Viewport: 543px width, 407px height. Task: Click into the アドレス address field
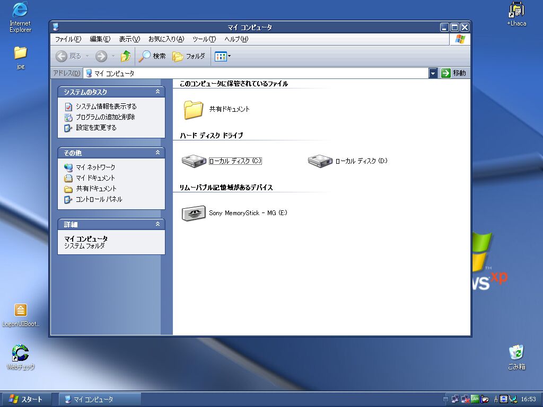coord(256,73)
